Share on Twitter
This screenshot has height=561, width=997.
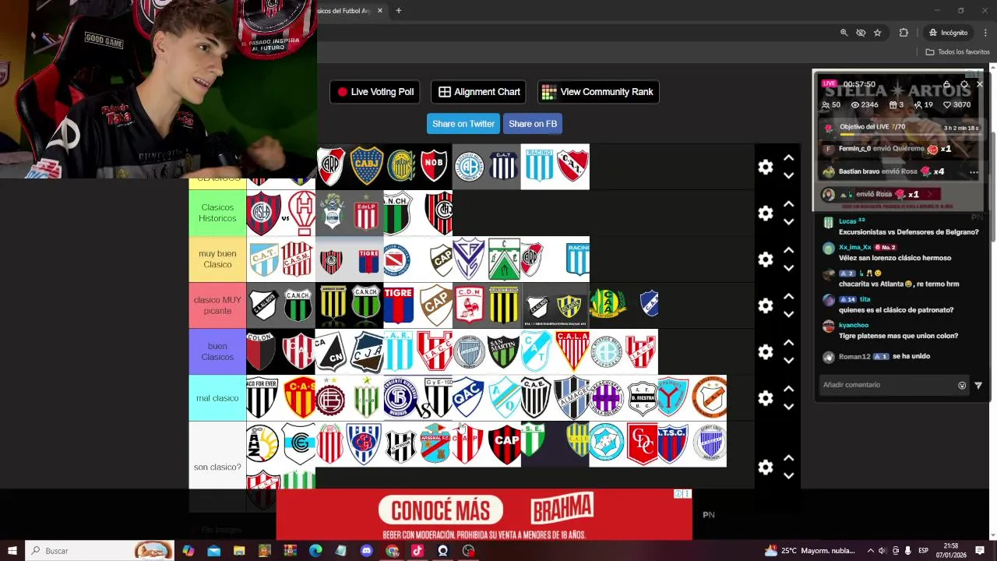pyautogui.click(x=463, y=124)
